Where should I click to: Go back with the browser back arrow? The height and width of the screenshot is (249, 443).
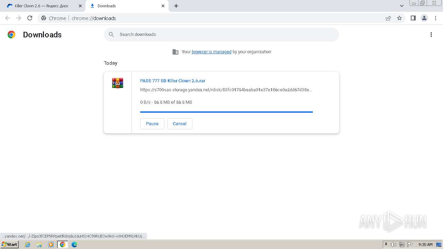[x=8, y=18]
